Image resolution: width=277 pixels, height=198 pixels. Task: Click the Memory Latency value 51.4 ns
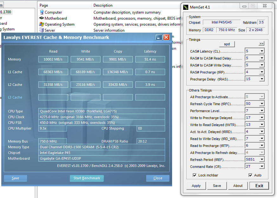pos(150,59)
